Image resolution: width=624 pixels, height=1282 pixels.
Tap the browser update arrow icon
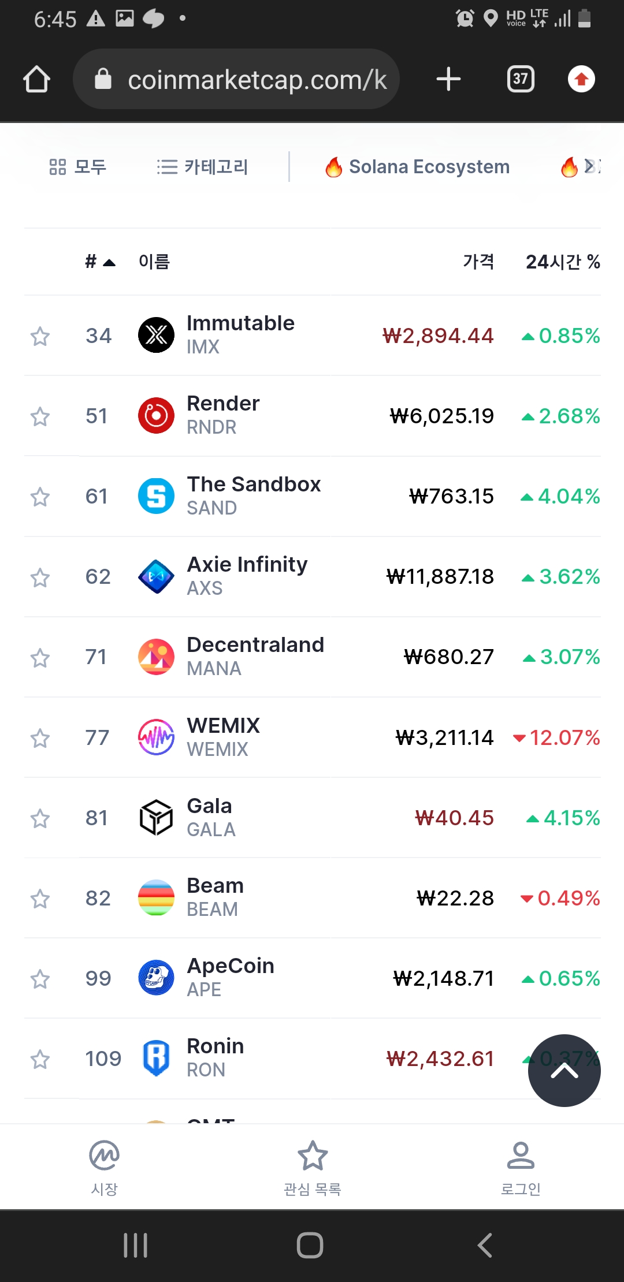point(581,79)
